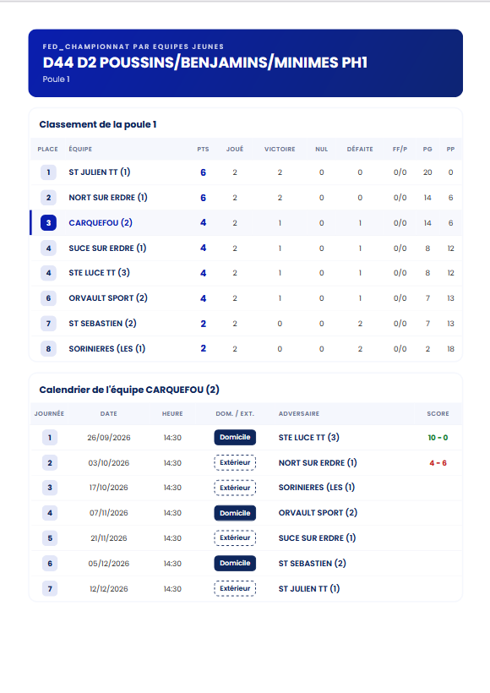Select date 05/12/2026 in calendar

109,563
